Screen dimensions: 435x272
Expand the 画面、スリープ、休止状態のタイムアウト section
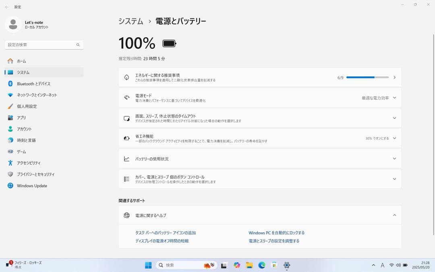point(394,118)
